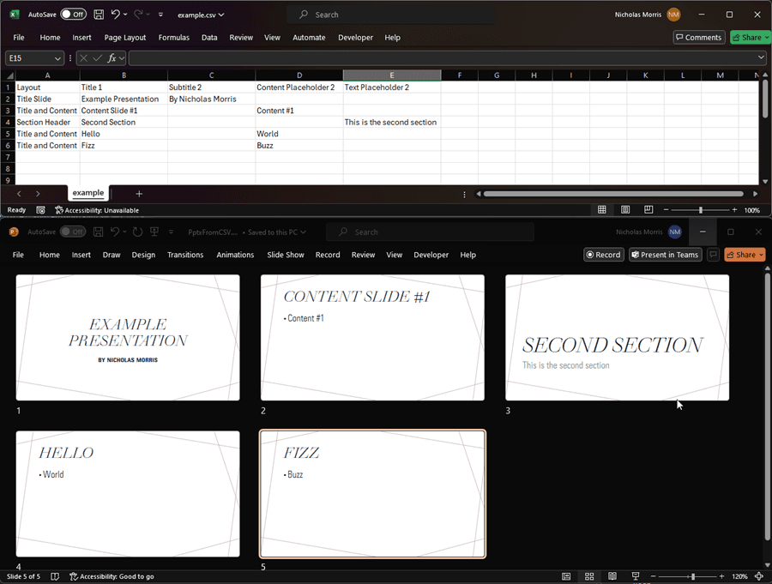Switch PowerPoint to Reading View
772x584 pixels.
(612, 576)
